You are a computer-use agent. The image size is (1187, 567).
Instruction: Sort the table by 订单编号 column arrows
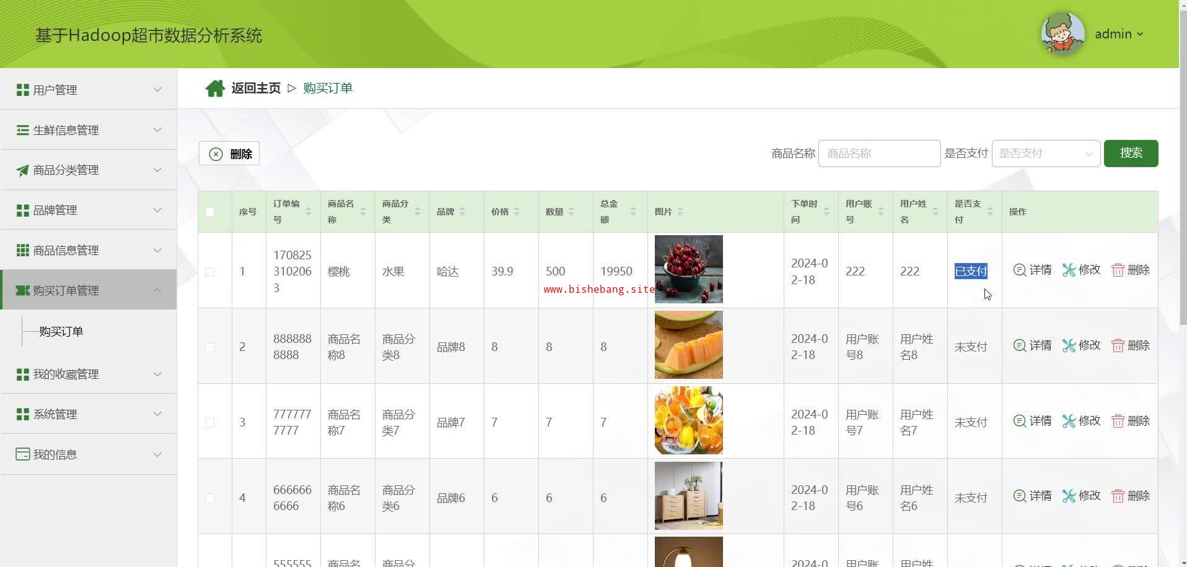tap(309, 212)
